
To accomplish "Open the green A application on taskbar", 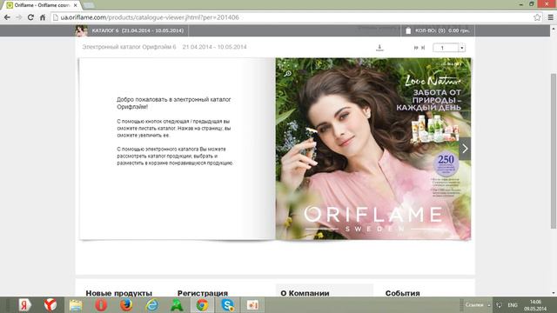I will [177, 305].
